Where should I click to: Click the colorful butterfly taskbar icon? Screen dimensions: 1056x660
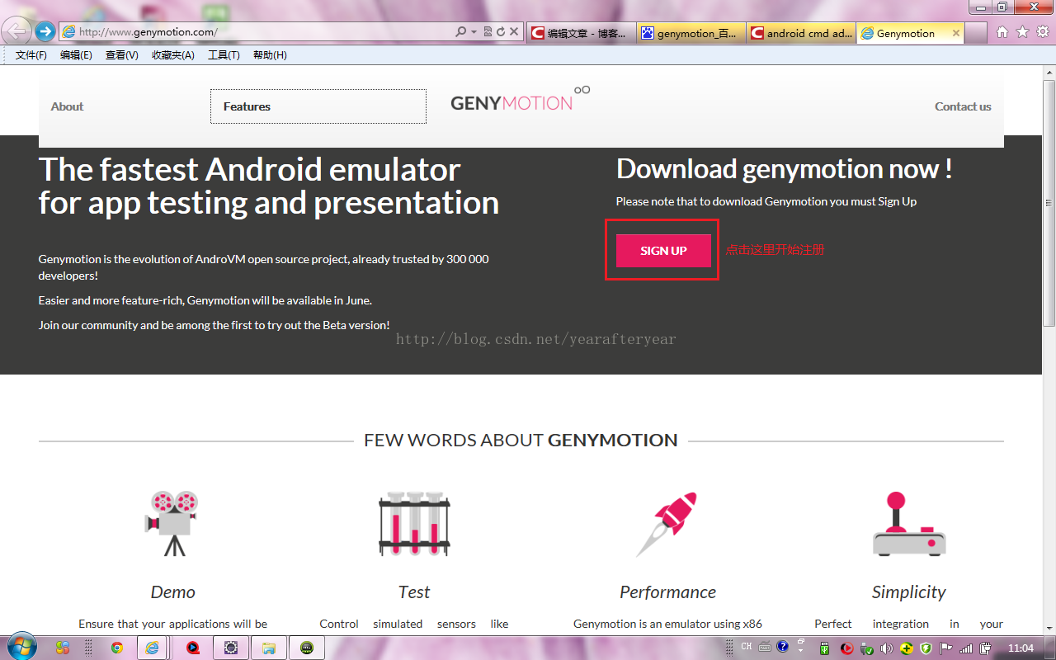[63, 648]
